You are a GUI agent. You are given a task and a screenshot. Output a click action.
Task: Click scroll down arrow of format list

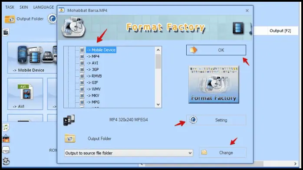click(x=158, y=105)
